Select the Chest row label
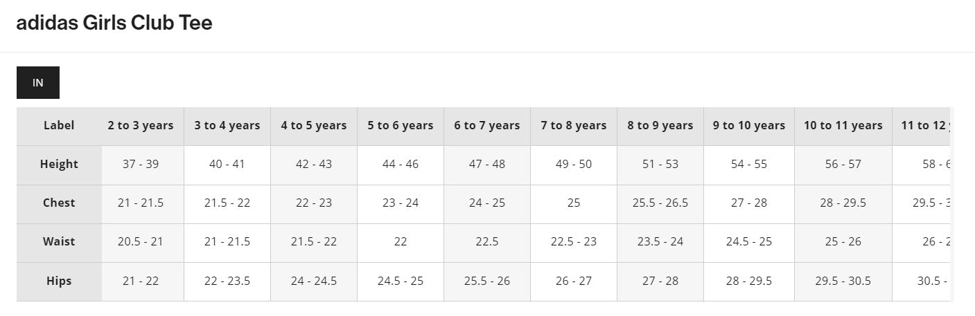Image resolution: width=975 pixels, height=316 pixels. (59, 203)
